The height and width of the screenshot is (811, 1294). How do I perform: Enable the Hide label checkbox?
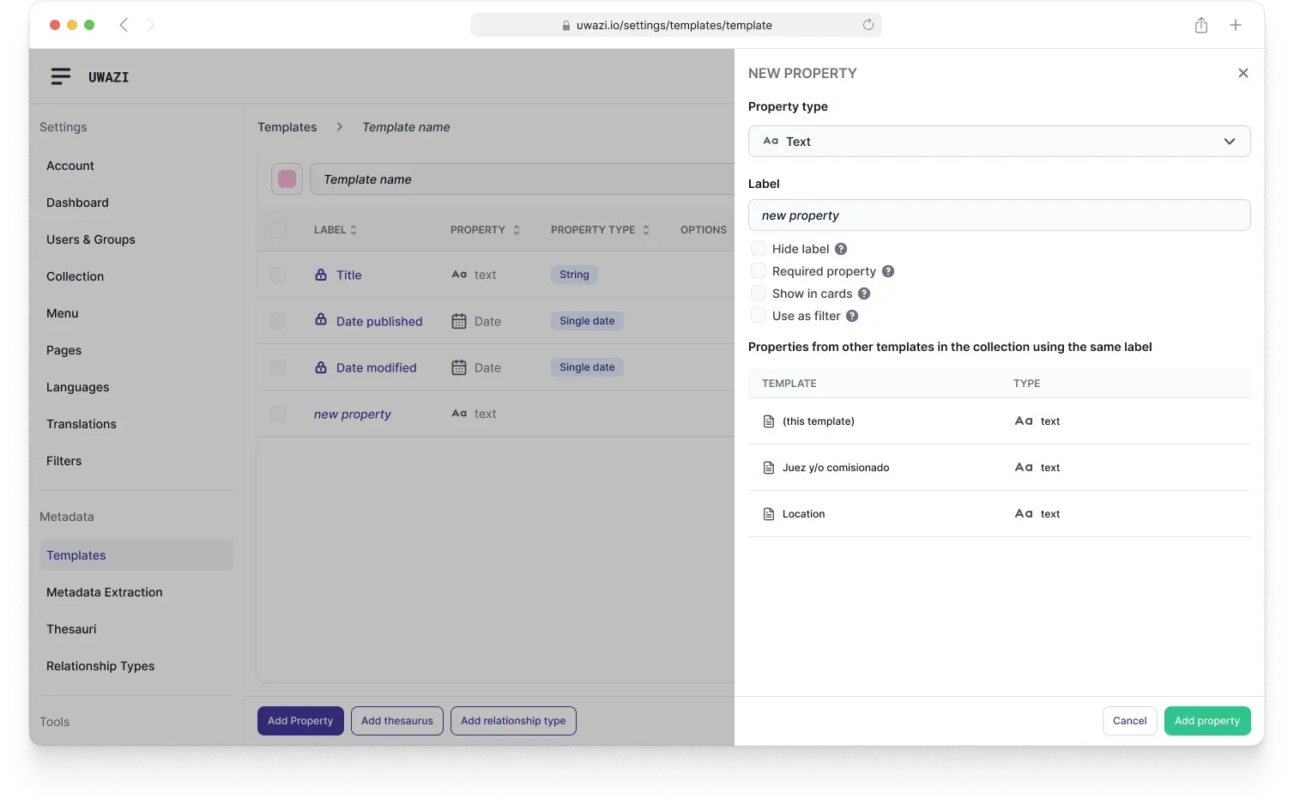pos(759,248)
